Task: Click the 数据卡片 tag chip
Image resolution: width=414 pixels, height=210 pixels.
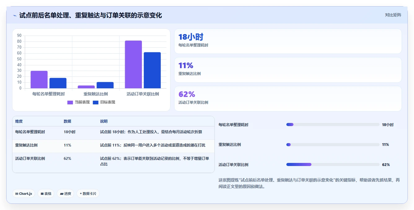Action: click(x=88, y=194)
